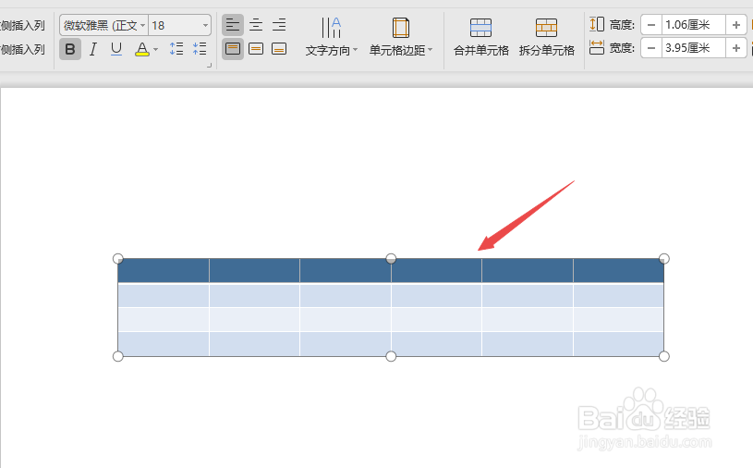Viewport: 753px width, 468px height.
Task: Click the row height icon beside 高度
Action: coord(597,24)
